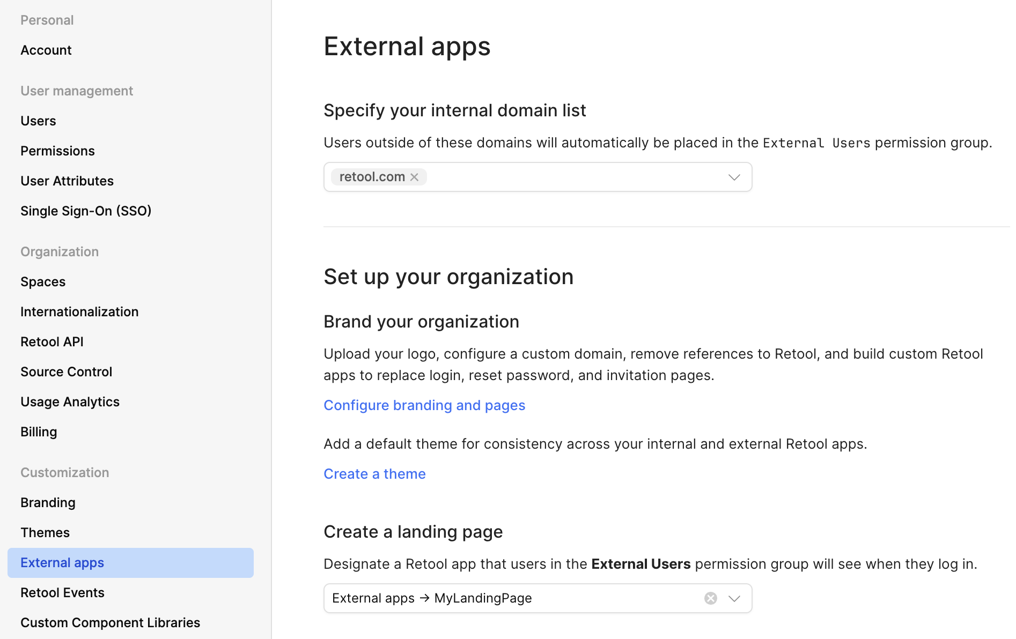View Usage Analytics
This screenshot has height=639, width=1016.
[x=70, y=402]
